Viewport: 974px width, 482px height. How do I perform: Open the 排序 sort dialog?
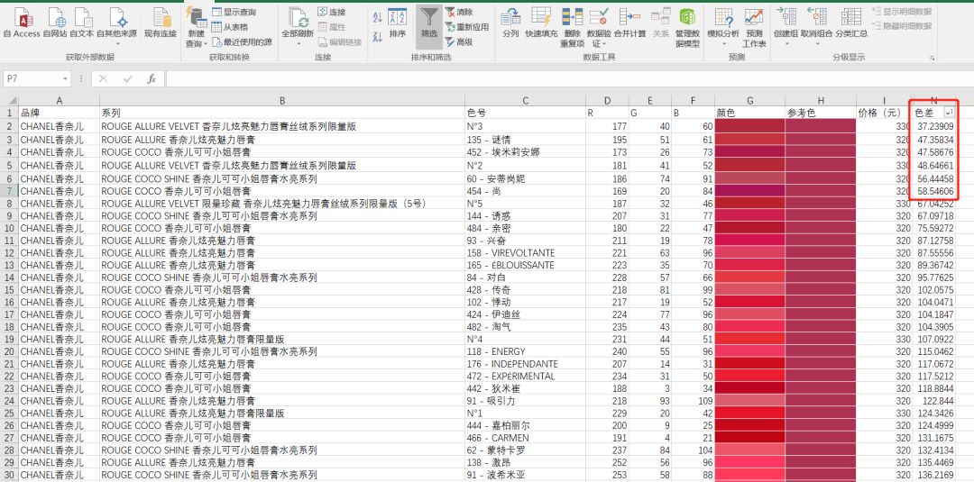[x=398, y=23]
